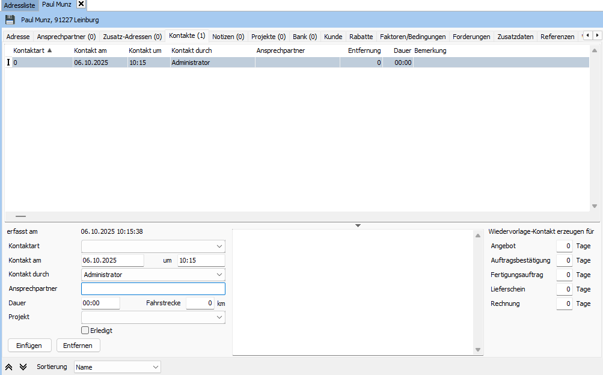Open the Notizen (0) tab
Viewport: 603px width, 375px height.
pyautogui.click(x=228, y=36)
